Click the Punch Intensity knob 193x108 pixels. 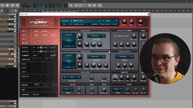pyautogui.click(x=104, y=89)
